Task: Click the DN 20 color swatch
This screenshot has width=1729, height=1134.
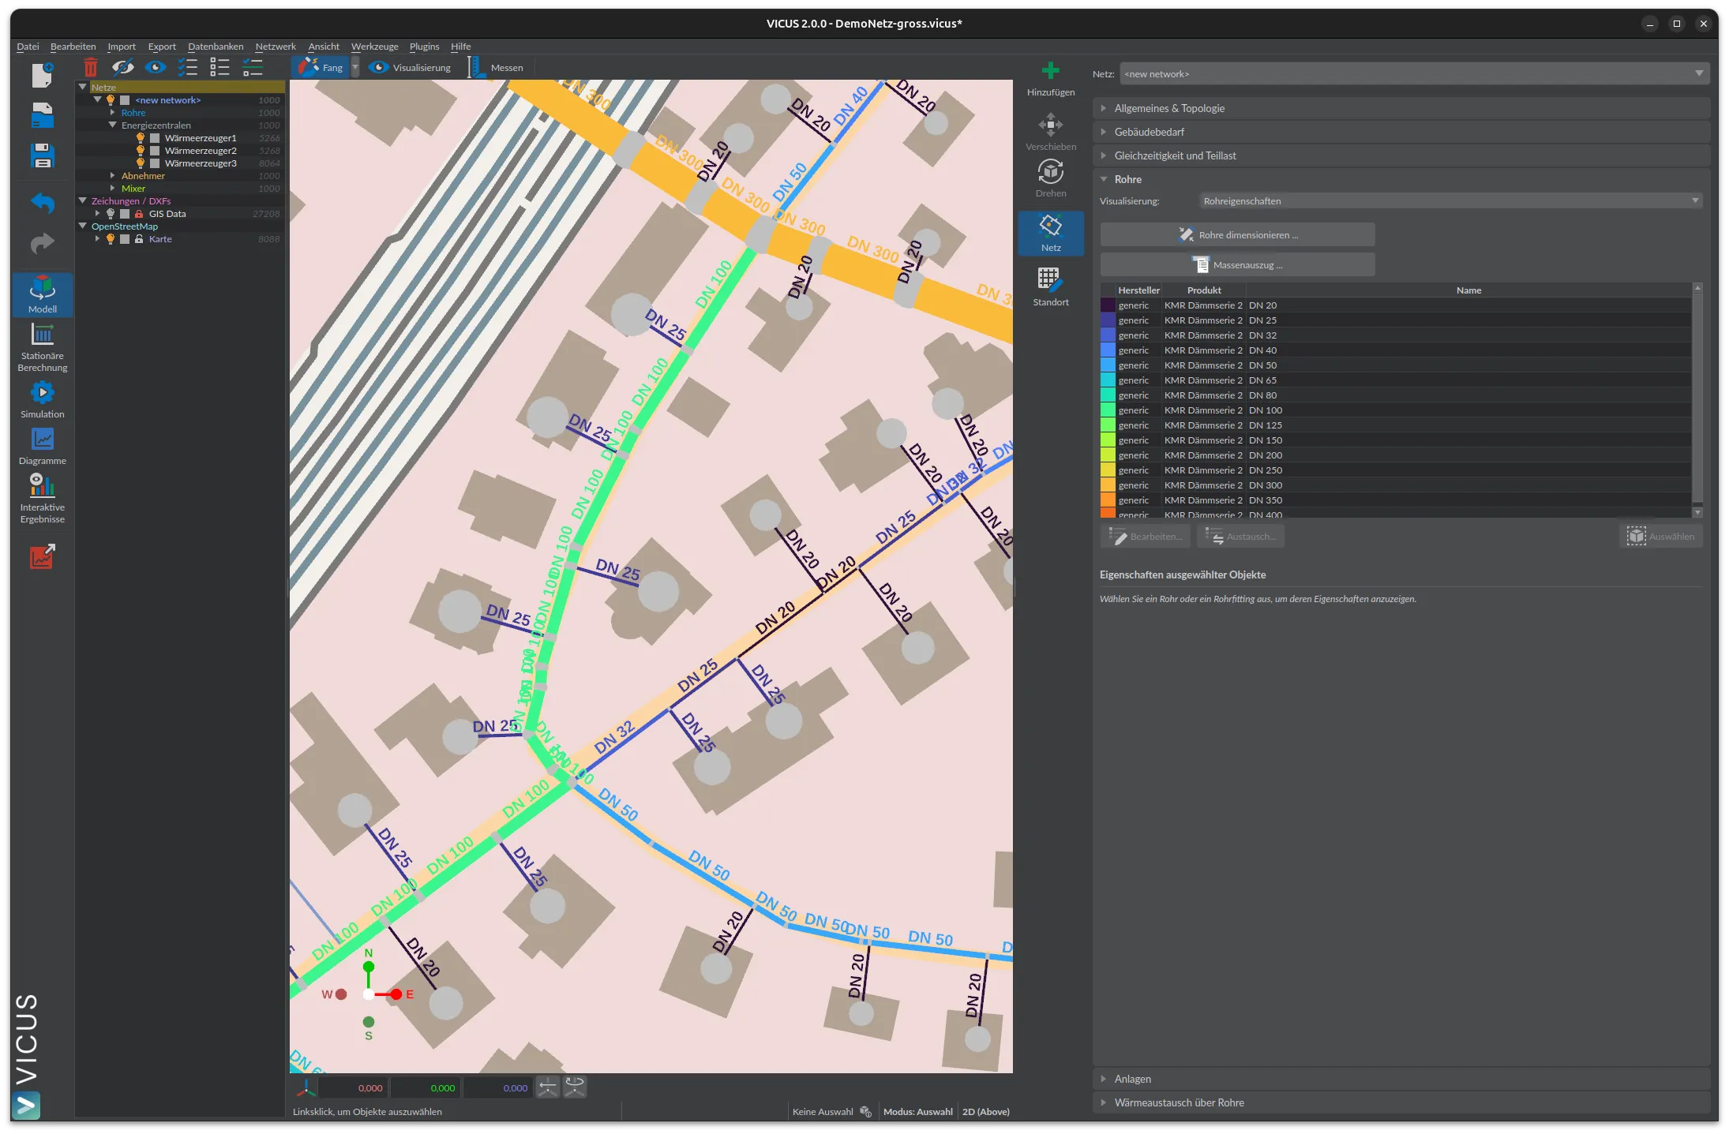Action: [1108, 305]
